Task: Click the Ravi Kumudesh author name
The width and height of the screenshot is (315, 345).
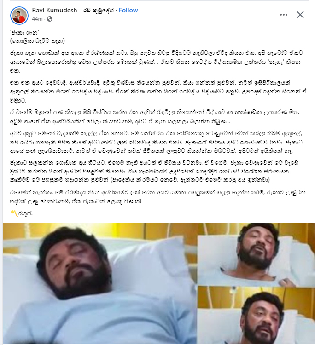Action: [73, 10]
